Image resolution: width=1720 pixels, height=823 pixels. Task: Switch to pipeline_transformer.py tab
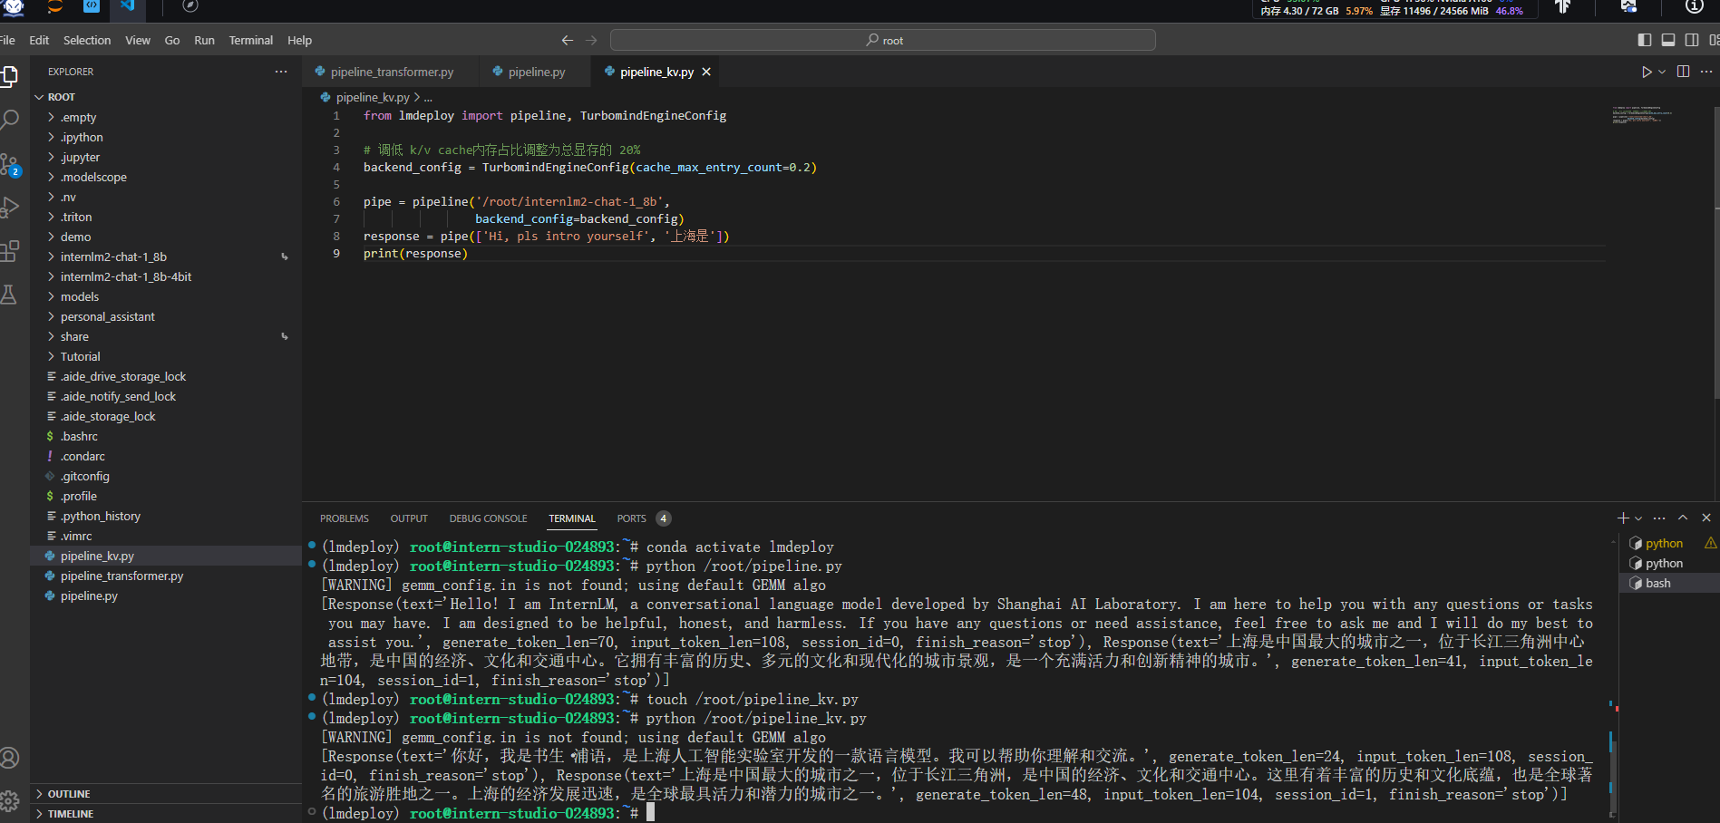[392, 72]
